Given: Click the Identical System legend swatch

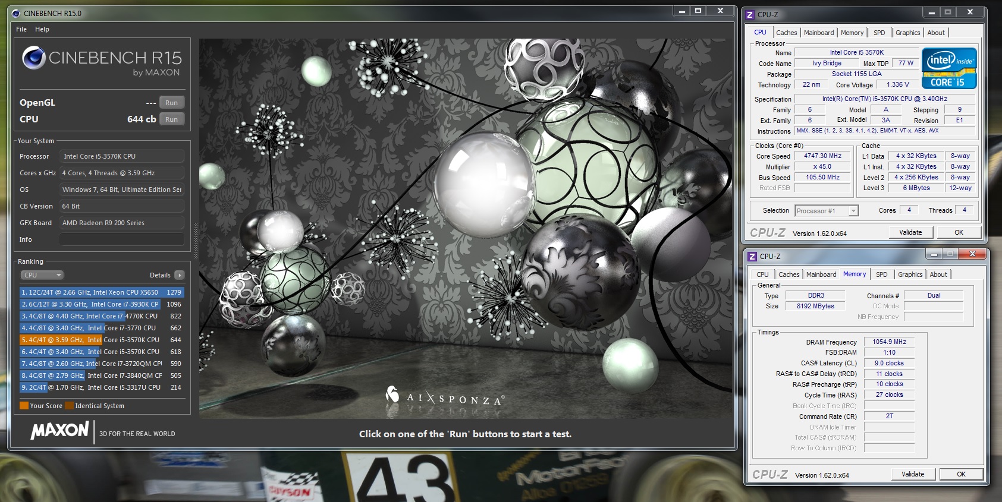Looking at the screenshot, I should click(x=69, y=406).
